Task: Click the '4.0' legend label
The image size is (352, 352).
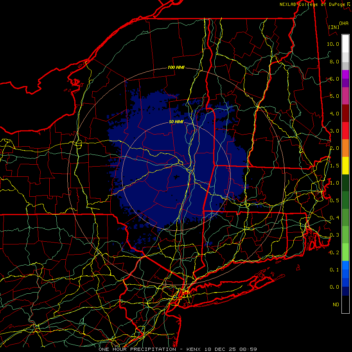Action: pyautogui.click(x=334, y=113)
